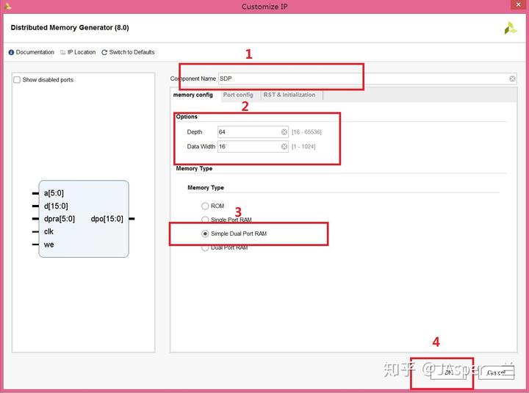The height and width of the screenshot is (393, 529).
Task: Click Switch to Defaults
Action: click(x=132, y=52)
